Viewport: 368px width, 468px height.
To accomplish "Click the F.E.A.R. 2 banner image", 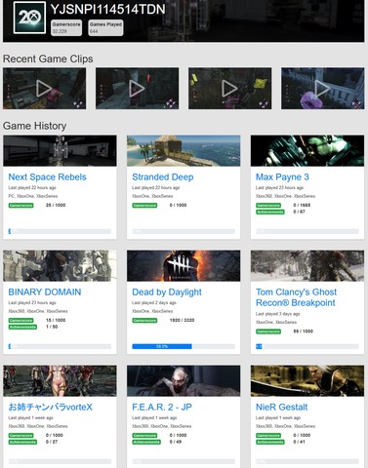I will 184,381.
